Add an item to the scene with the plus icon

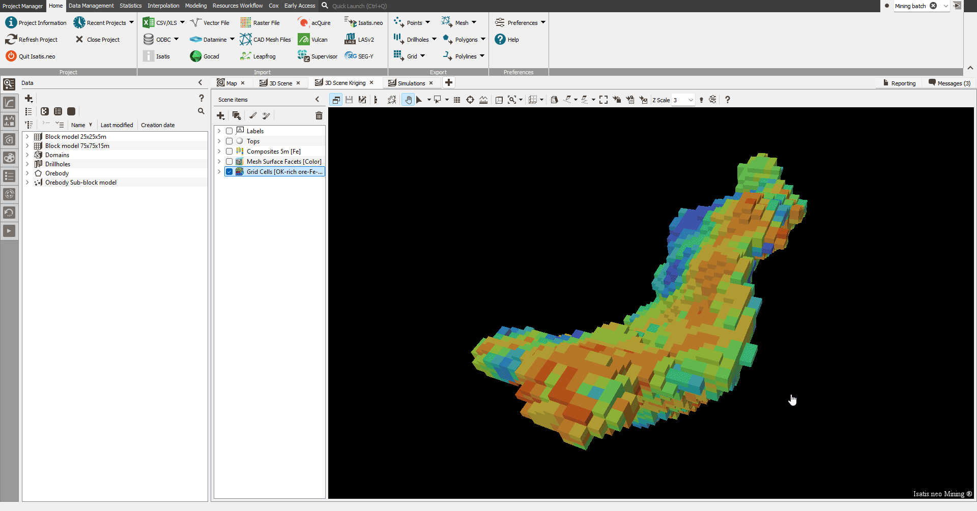point(220,116)
